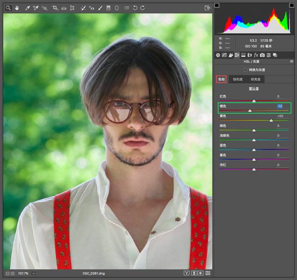Select the Hand tool
This screenshot has height=280, width=297.
tap(17, 8)
